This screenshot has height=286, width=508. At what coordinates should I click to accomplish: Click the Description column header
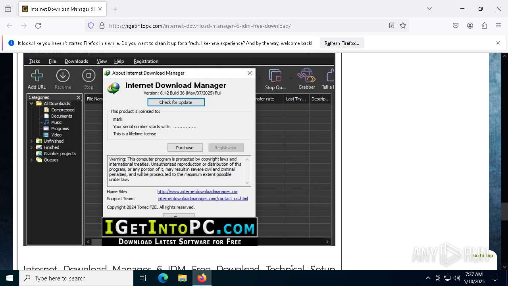320,99
